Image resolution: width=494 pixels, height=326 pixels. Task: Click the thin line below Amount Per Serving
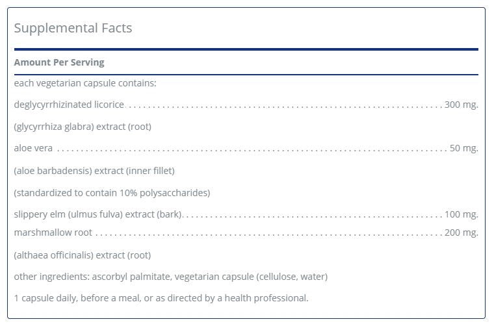[x=246, y=75]
